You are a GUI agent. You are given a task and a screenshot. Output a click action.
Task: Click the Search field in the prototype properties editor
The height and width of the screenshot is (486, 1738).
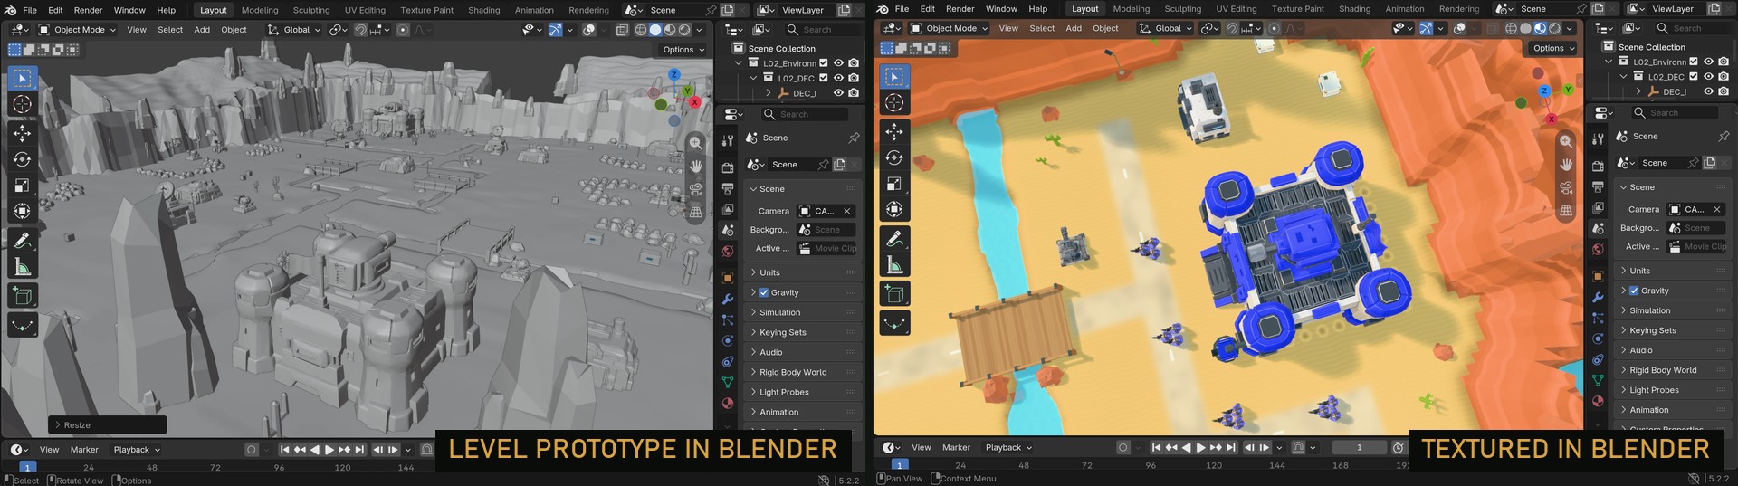(x=803, y=114)
